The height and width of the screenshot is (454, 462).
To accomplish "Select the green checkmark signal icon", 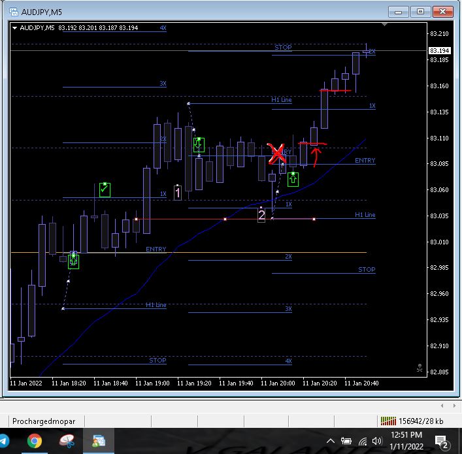I will point(105,189).
